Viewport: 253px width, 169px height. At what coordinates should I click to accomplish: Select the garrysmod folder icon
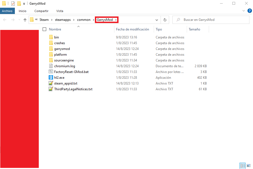tap(51, 49)
